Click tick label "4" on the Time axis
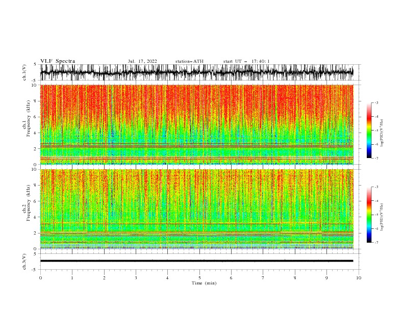Screen dimensions: 404x312 coord(167,278)
